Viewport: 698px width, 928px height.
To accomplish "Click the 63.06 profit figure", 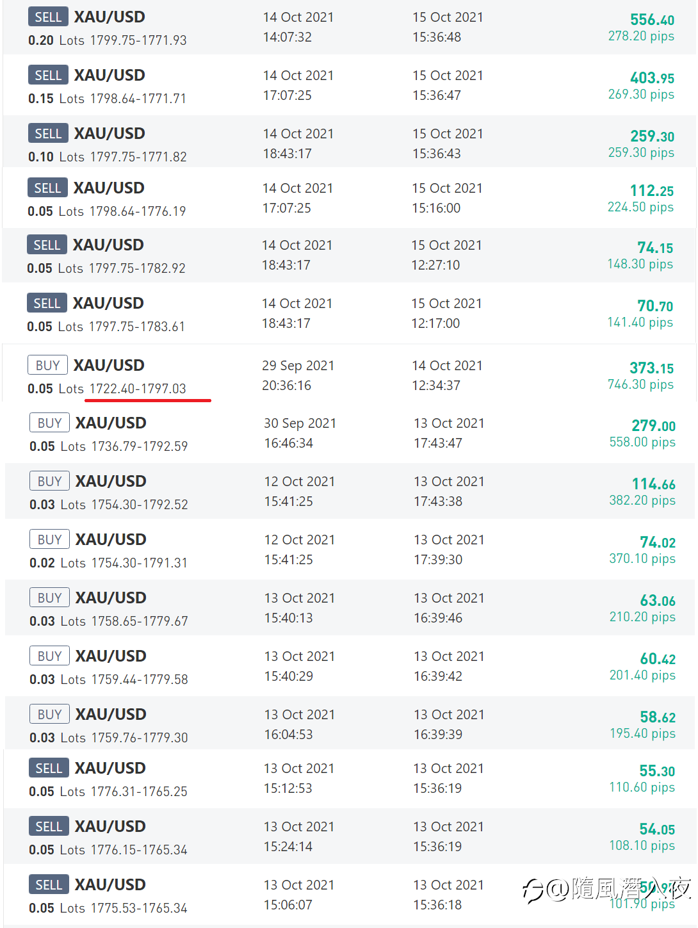I will click(658, 601).
